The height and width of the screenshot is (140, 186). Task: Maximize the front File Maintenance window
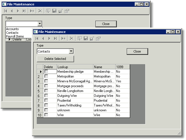(173, 32)
